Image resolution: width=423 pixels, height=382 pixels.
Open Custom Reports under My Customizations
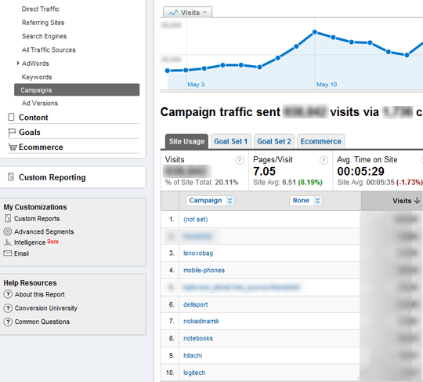37,219
